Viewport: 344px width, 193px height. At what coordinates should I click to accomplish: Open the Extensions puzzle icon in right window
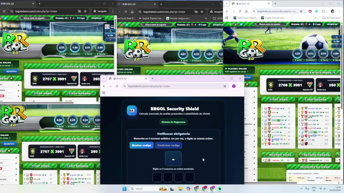[323, 11]
